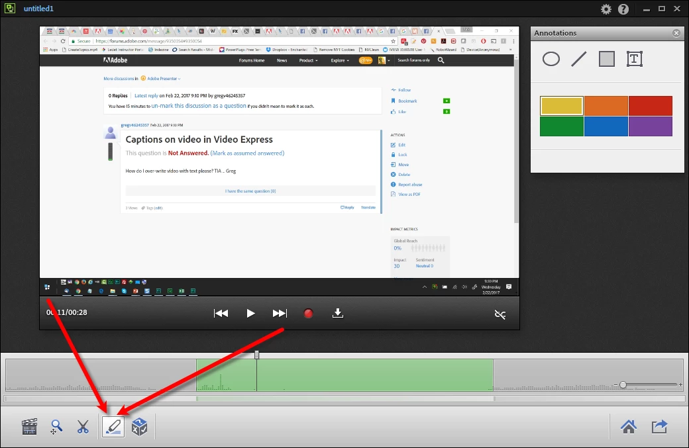689x448 pixels.
Task: Click the publish share arrow icon
Action: click(x=660, y=427)
